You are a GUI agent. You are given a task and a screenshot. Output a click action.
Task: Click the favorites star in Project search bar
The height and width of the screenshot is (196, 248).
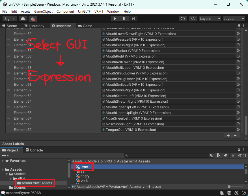coord(233,155)
